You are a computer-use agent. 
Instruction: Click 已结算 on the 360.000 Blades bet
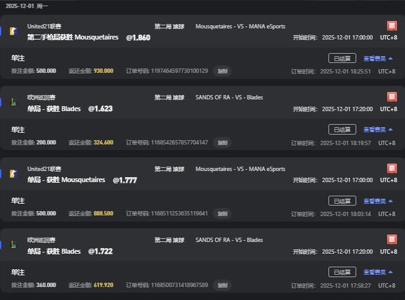pos(342,272)
